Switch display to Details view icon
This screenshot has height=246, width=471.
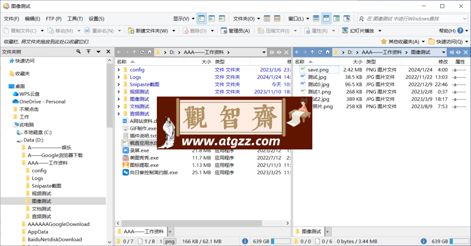coord(201,19)
